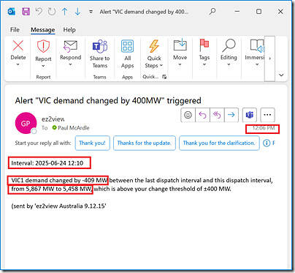Click 'VIC1 demand changed by -409 MW' text
Viewport: 295px width, 273px height.
59,180
